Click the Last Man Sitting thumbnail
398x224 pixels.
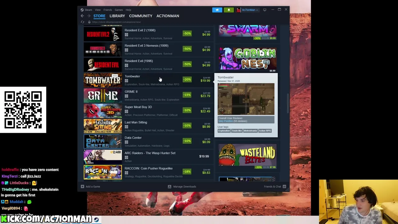(103, 126)
